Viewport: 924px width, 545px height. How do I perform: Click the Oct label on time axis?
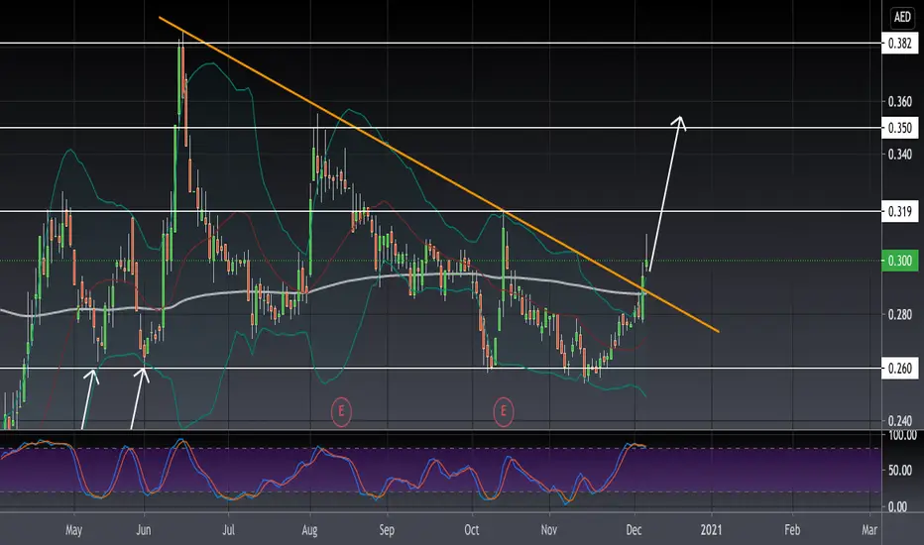(x=472, y=530)
